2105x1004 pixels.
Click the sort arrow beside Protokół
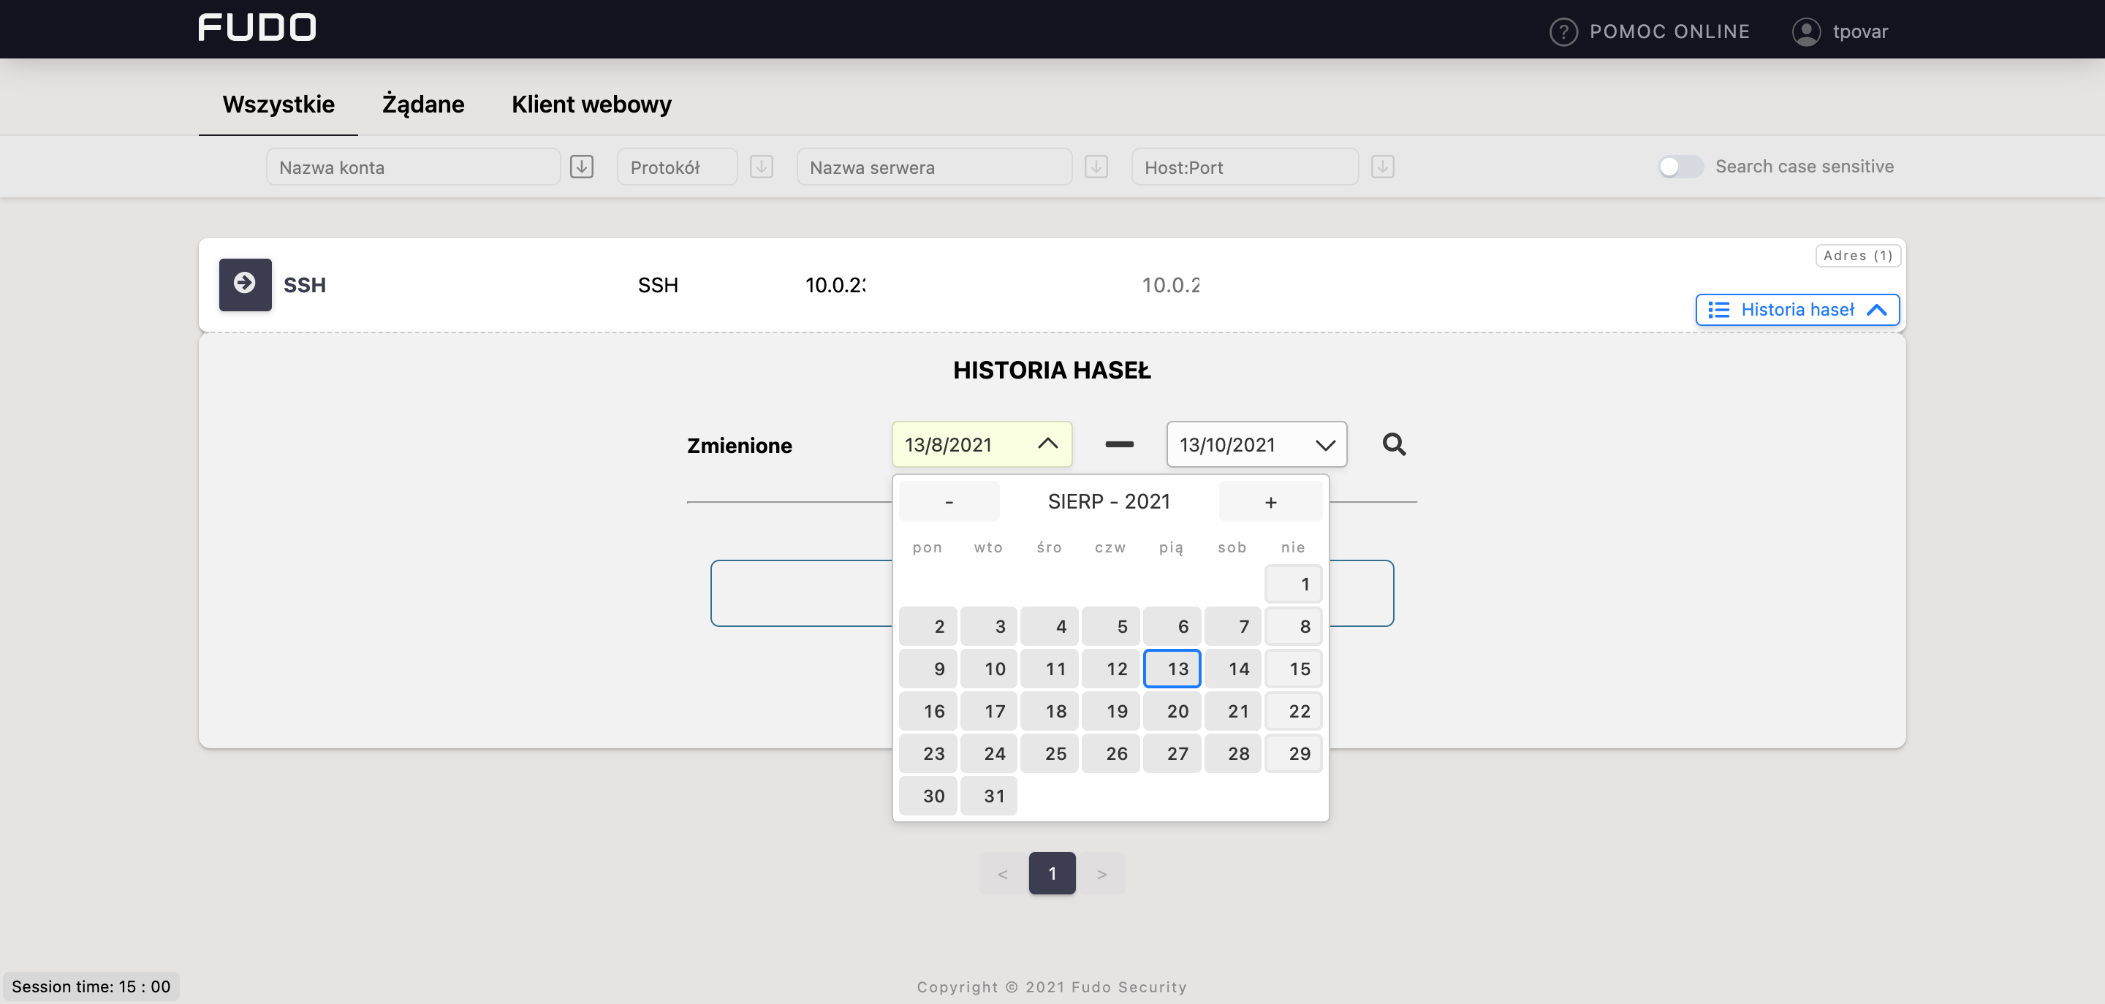point(761,167)
